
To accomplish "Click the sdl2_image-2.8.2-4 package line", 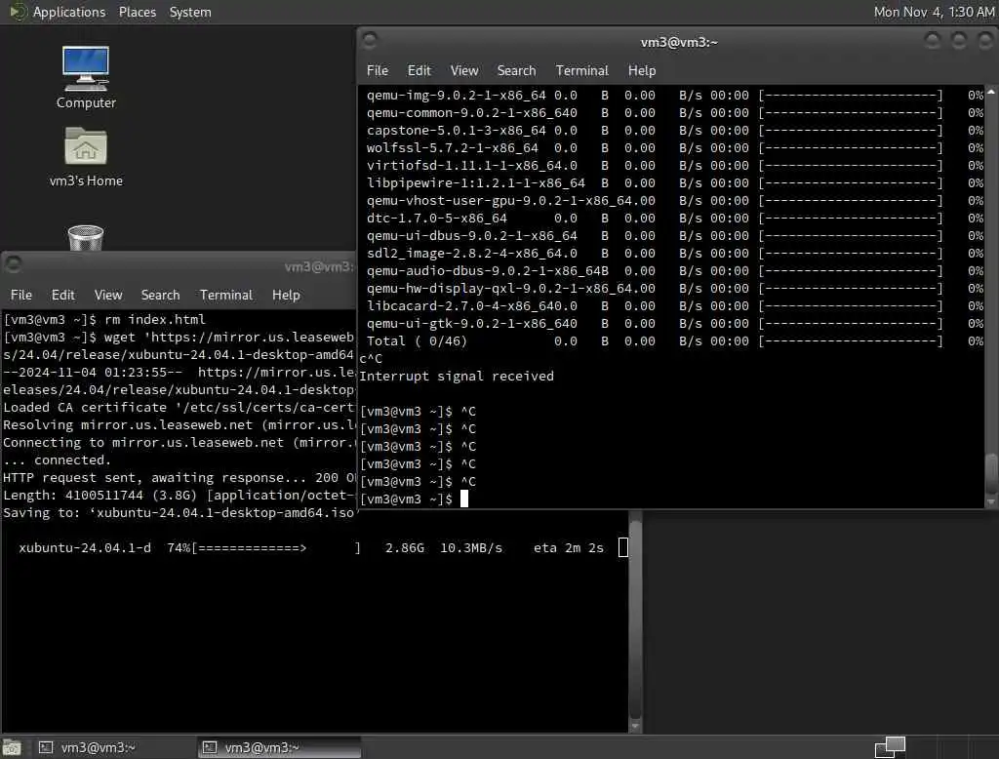I will point(675,254).
